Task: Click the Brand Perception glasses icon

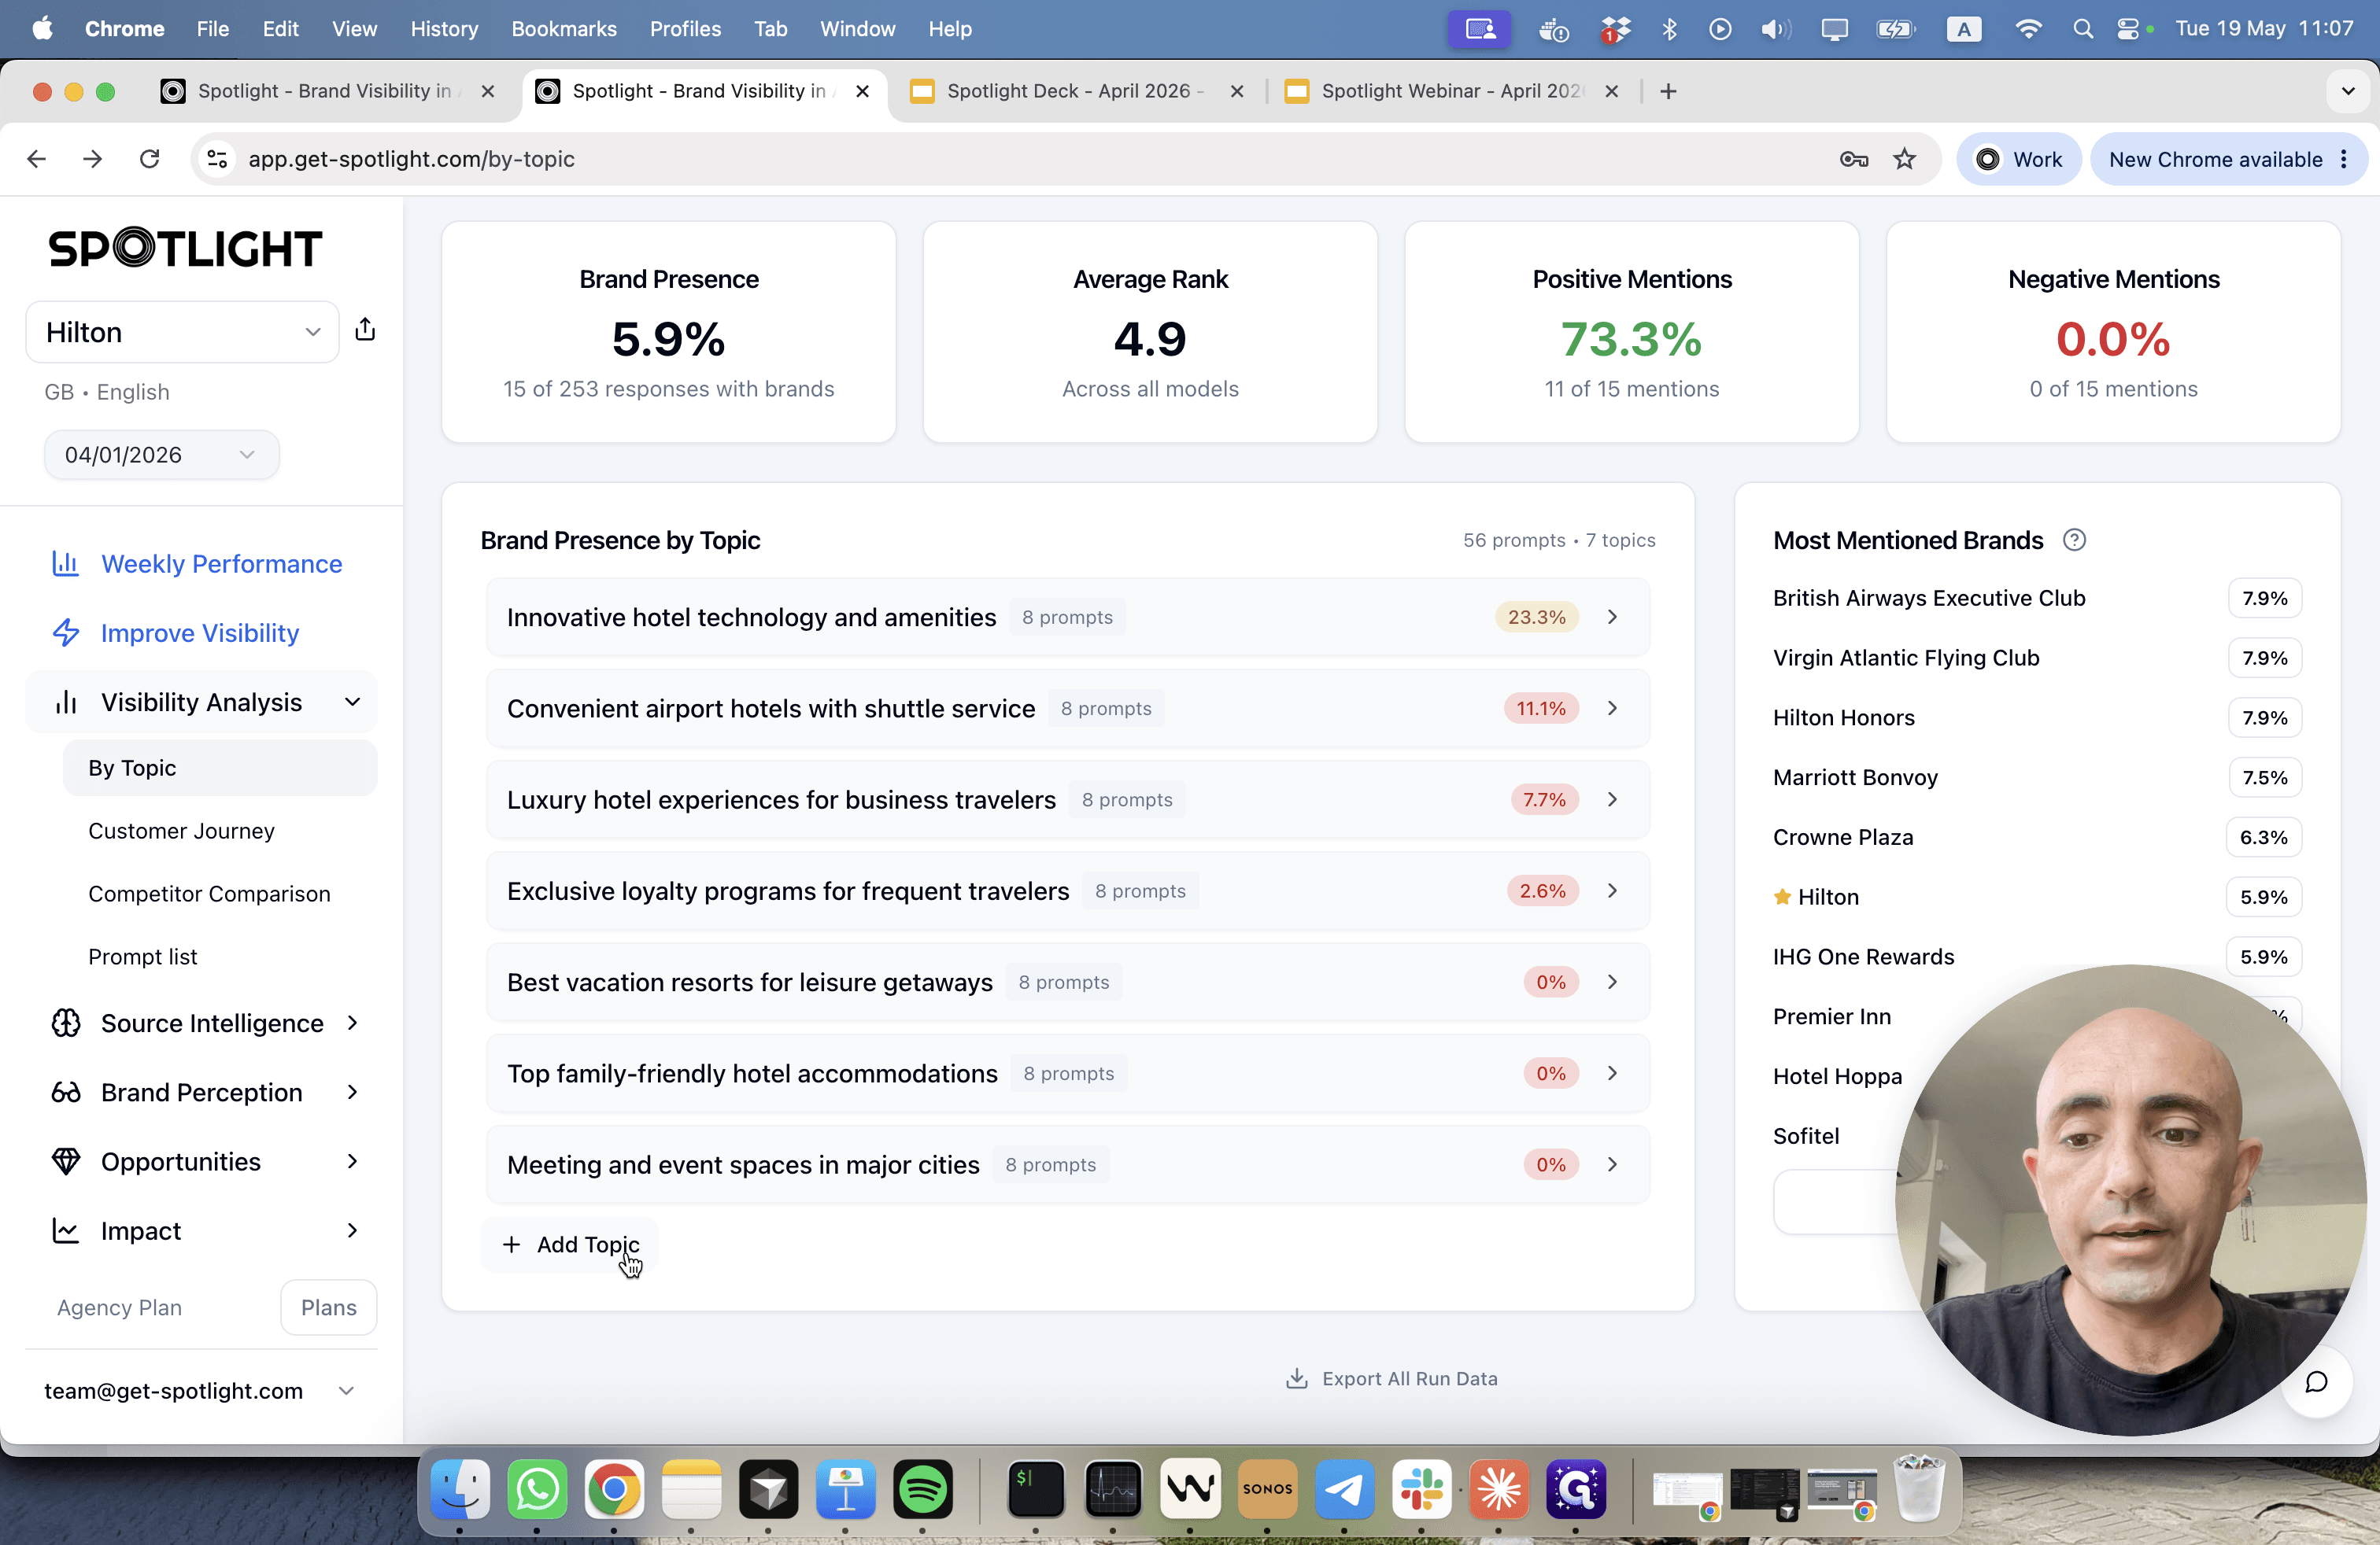Action: click(66, 1093)
